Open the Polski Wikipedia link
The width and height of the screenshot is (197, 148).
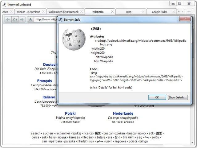pos(70,113)
